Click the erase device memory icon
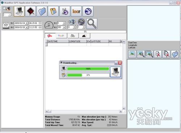Screen dimensions: 181x133 [30, 11]
